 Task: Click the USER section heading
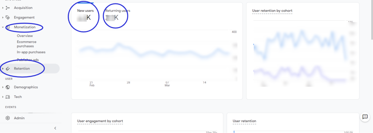click(x=9, y=79)
